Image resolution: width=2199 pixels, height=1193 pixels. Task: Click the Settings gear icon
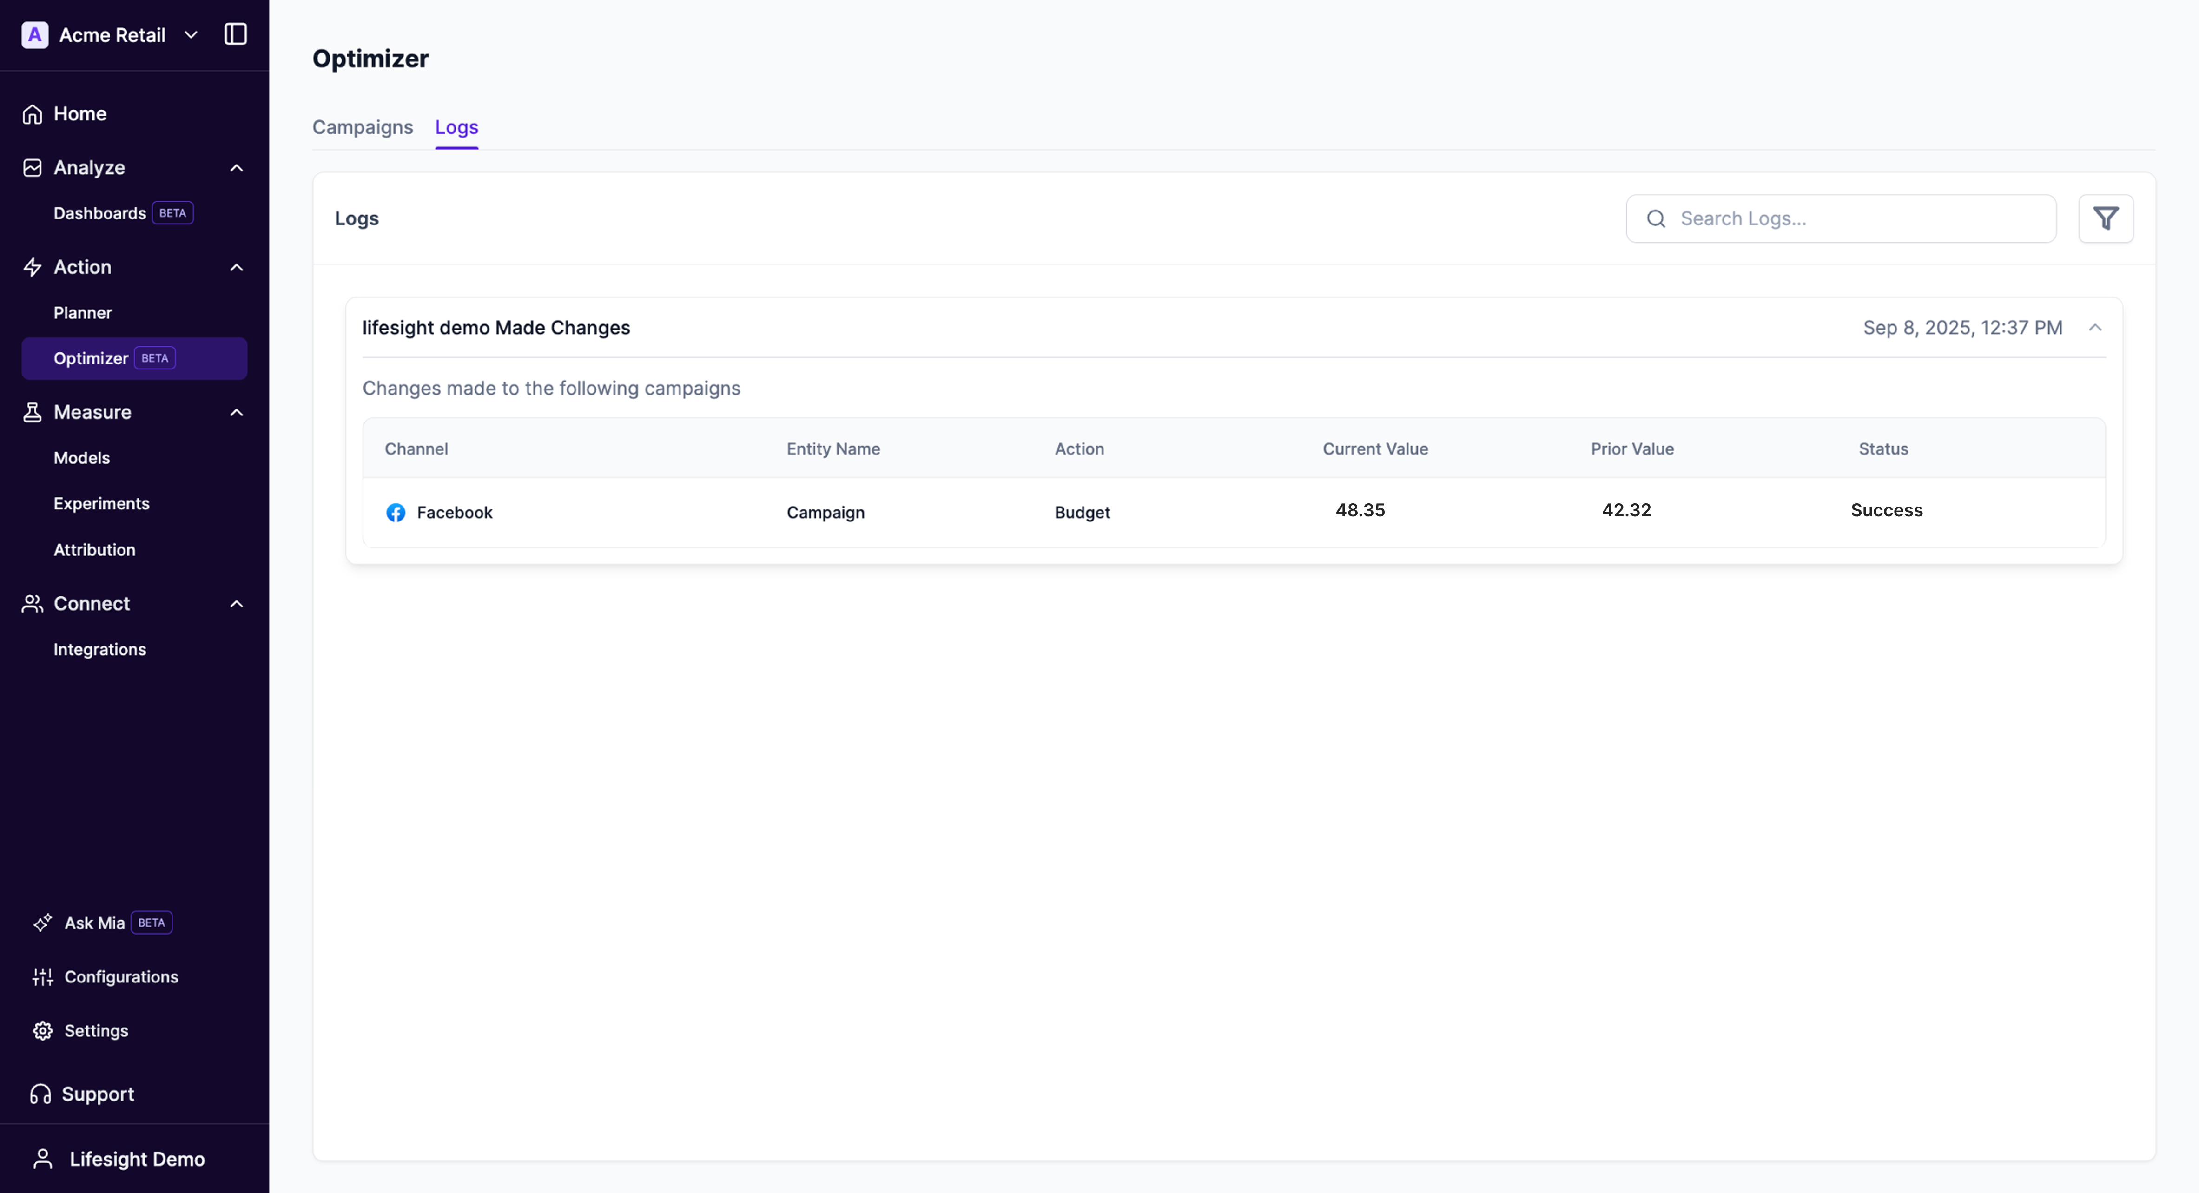coord(43,1030)
